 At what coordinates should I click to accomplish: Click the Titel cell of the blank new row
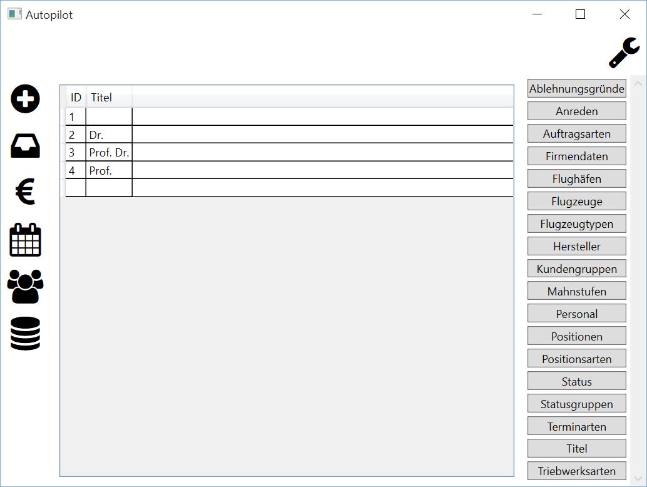[109, 188]
